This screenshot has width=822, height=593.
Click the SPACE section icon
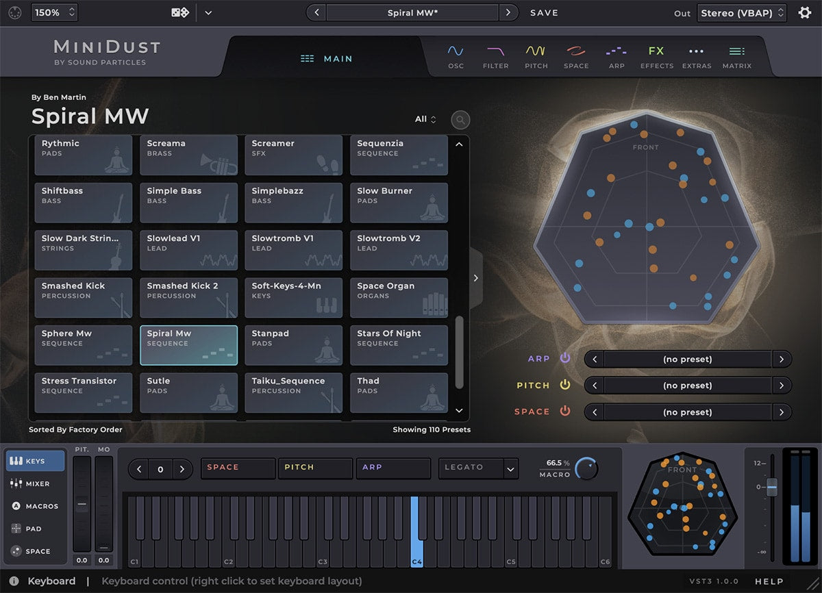coord(576,55)
